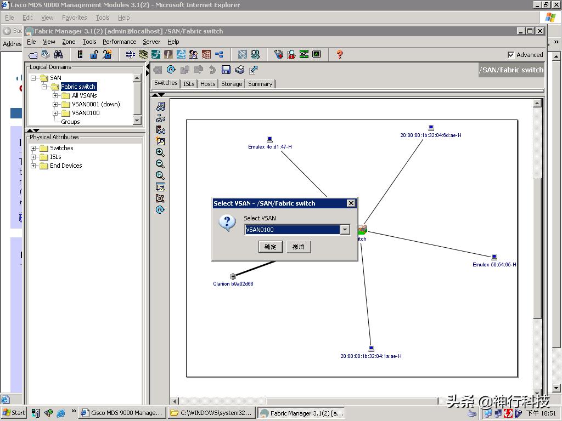The width and height of the screenshot is (562, 421).
Task: Expand the VSAN0100 tree node
Action: coord(55,113)
